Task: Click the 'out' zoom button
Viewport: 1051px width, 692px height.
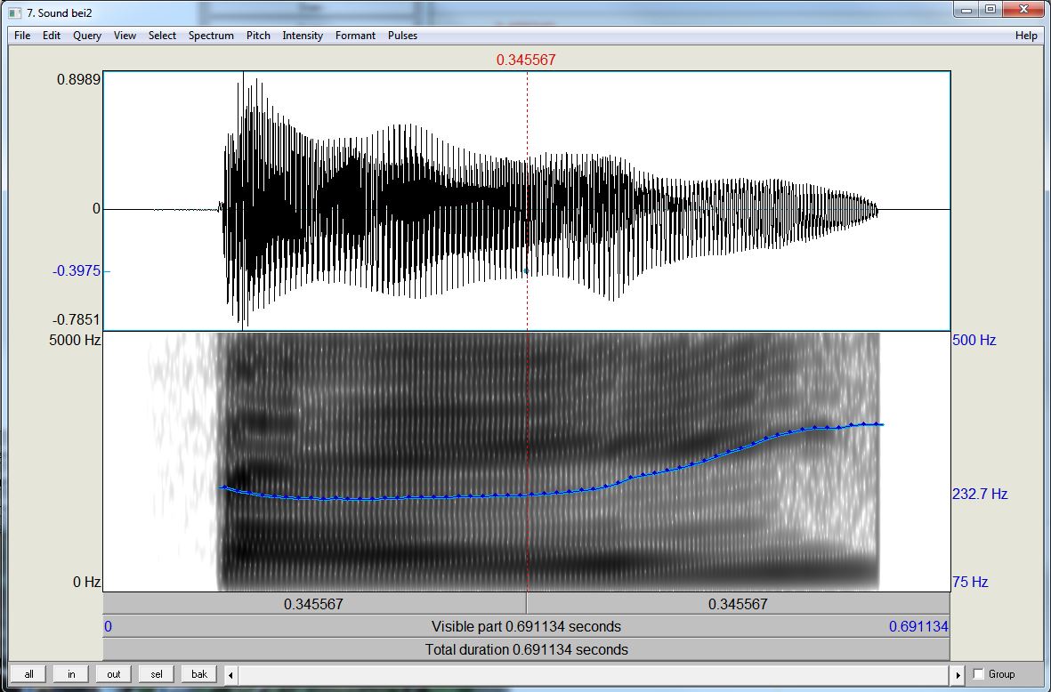Action: pos(114,674)
